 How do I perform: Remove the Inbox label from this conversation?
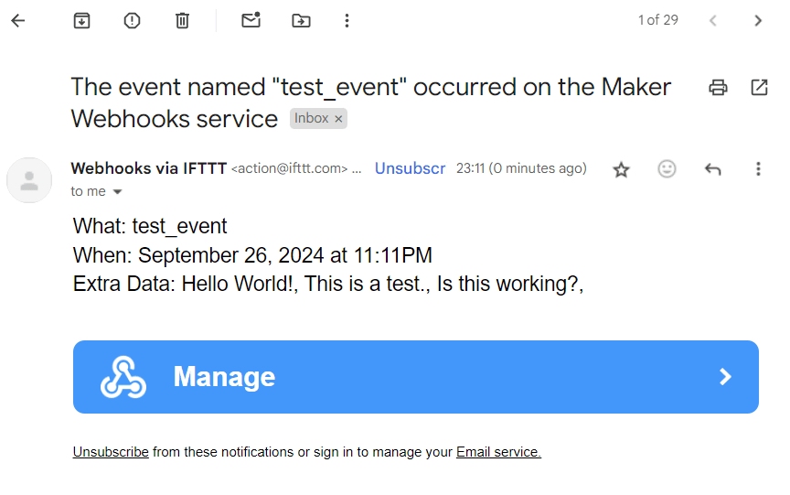tap(338, 119)
